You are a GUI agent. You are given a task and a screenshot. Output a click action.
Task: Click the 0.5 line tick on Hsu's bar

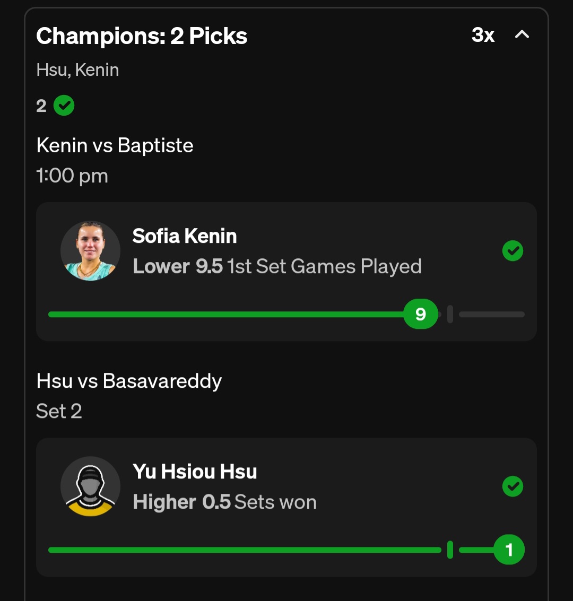point(450,550)
